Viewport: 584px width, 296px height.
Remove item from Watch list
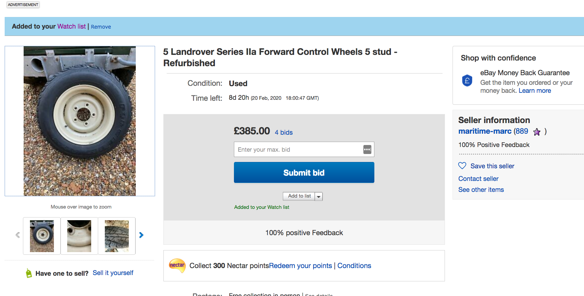101,27
